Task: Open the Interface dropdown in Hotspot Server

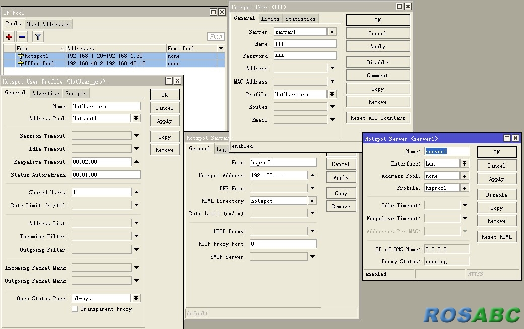Action: [x=464, y=163]
